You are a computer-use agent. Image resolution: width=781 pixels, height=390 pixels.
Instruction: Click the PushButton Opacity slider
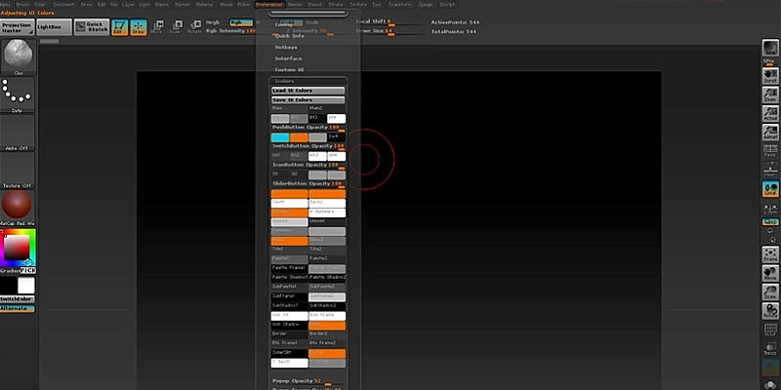308,128
